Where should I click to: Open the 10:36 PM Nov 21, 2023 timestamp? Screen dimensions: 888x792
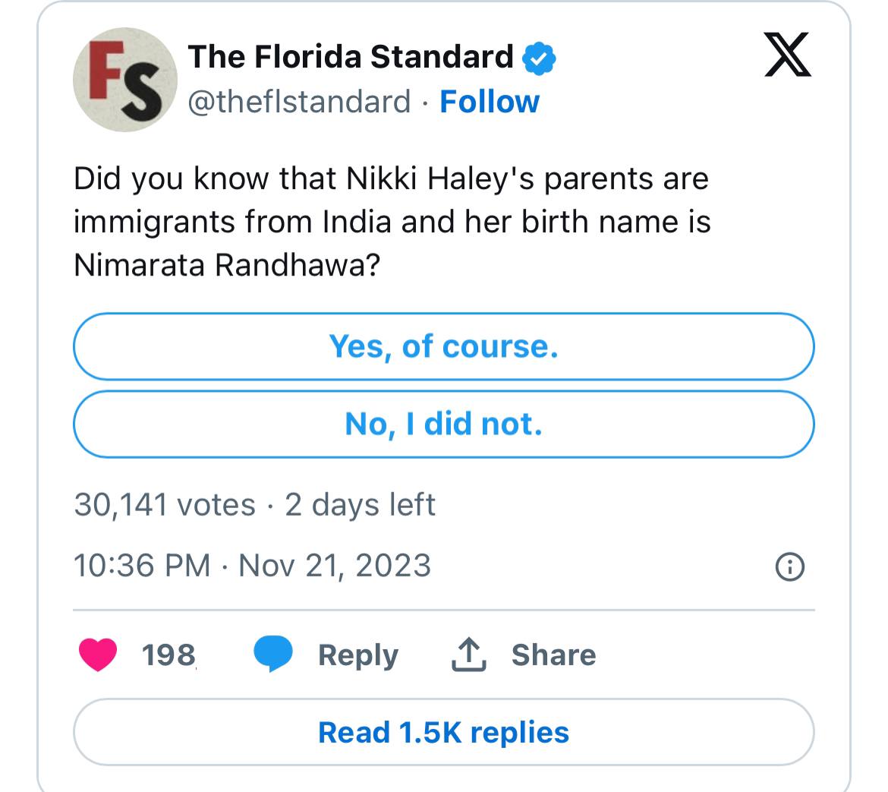252,566
